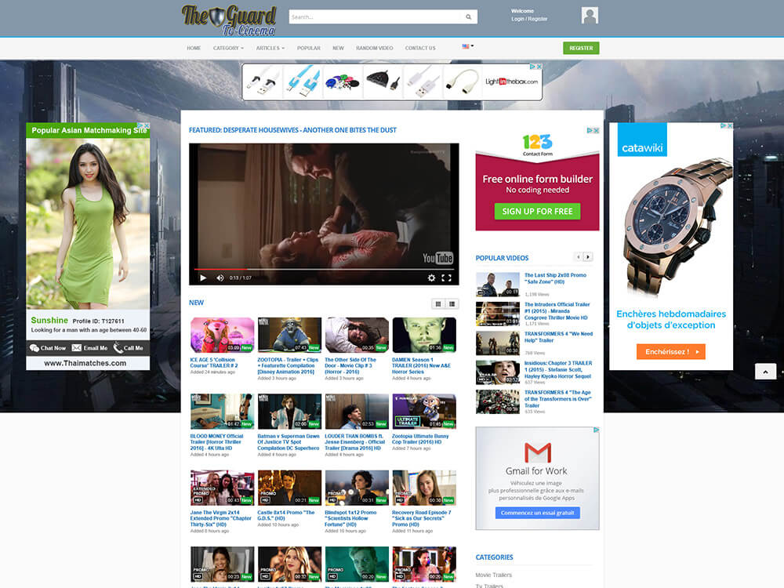784x588 pixels.
Task: Open the user avatar icon
Action: [590, 16]
